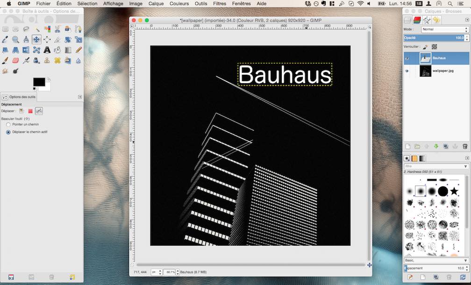The width and height of the screenshot is (471, 285).
Task: Select the Scissors Select tool
Action: 57,29
